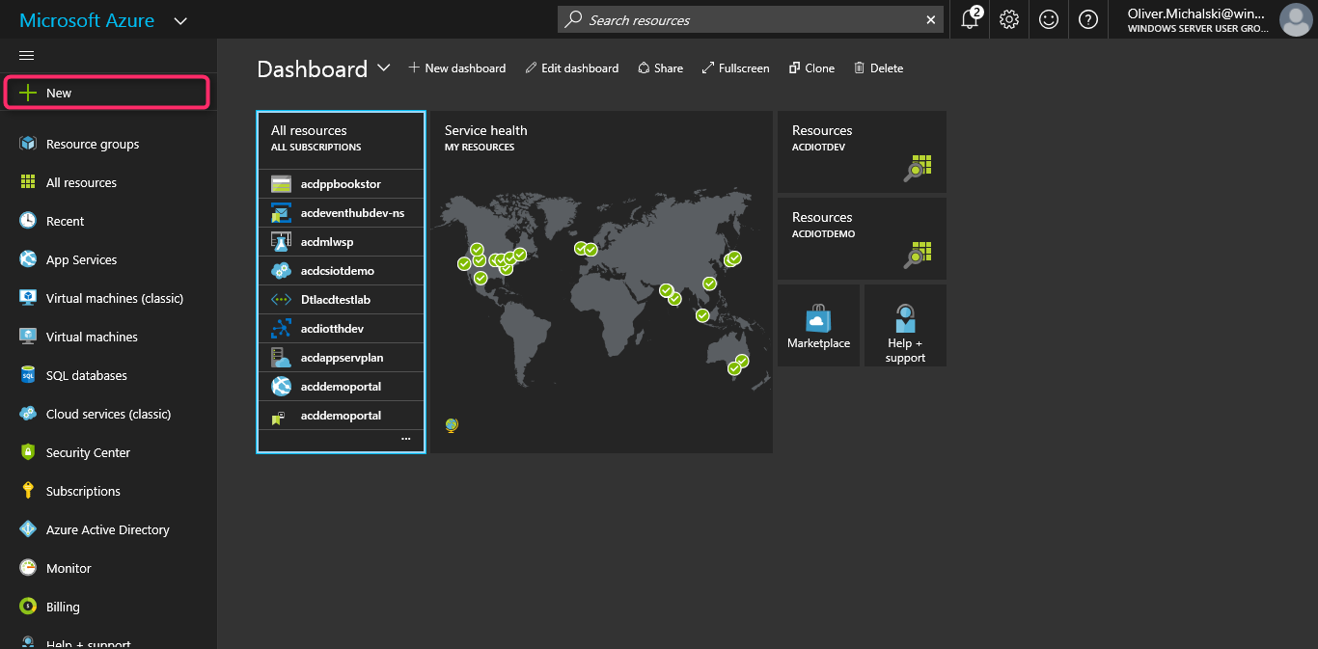Open acdcsiotdemo resource
The width and height of the screenshot is (1318, 649).
click(341, 271)
